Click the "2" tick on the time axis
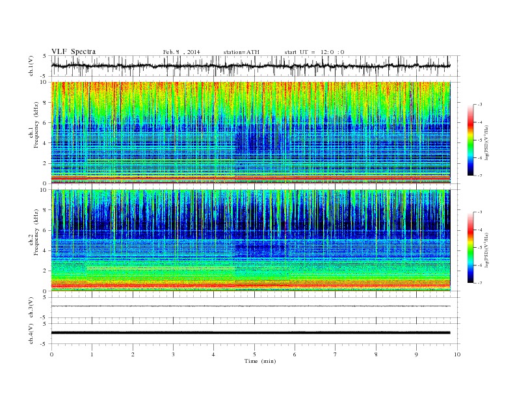The image size is (515, 398). 133,354
